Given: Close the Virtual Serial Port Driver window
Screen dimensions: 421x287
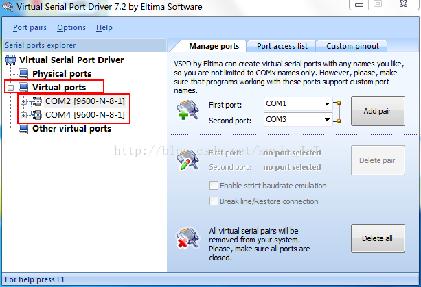Looking at the screenshot, I should coord(403,4).
